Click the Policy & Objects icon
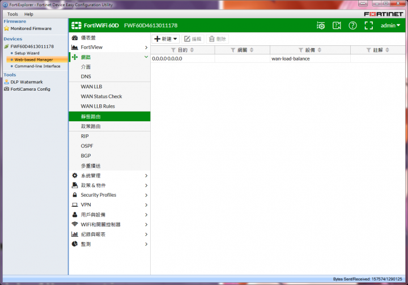Screen dimensions: 408x285 [x=75, y=185]
